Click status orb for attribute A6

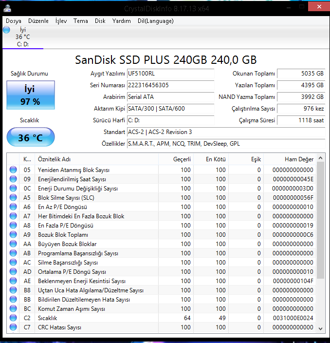(13, 207)
